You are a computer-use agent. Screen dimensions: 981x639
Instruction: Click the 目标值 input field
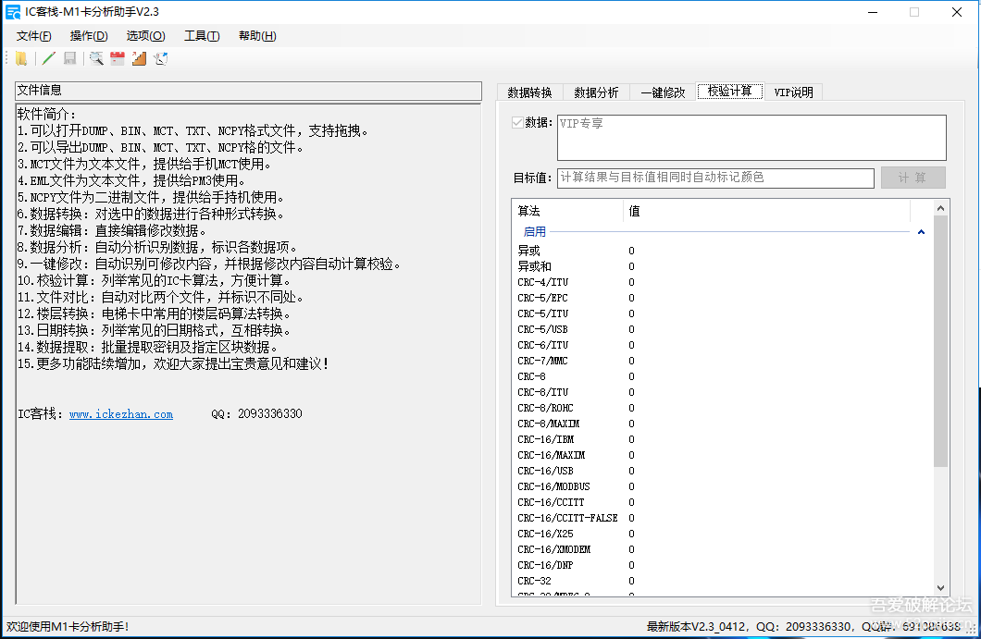715,178
